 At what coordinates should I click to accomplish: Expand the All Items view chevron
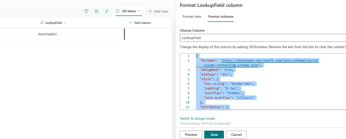pos(139,11)
